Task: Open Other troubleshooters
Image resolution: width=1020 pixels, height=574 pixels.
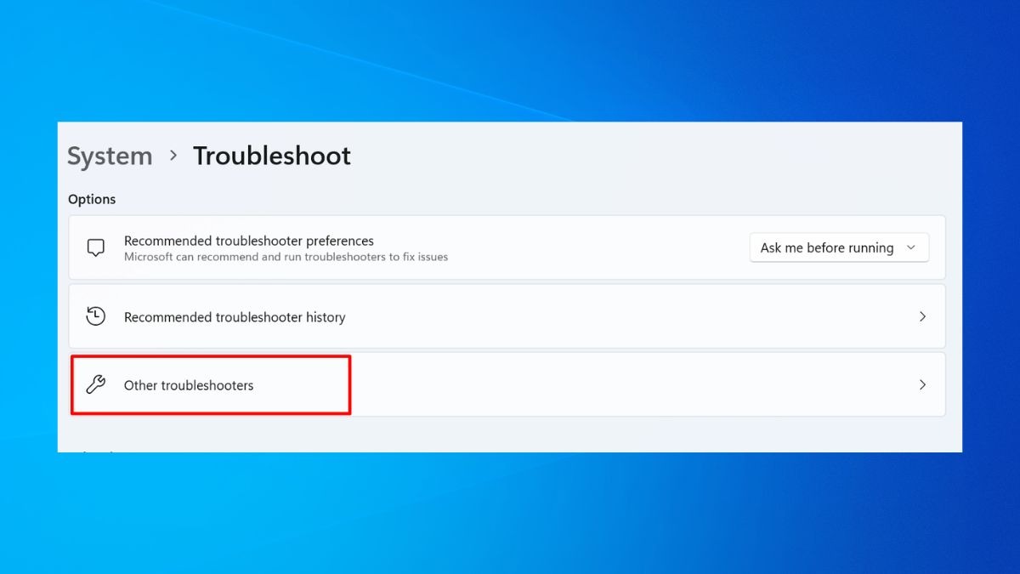Action: [x=507, y=384]
